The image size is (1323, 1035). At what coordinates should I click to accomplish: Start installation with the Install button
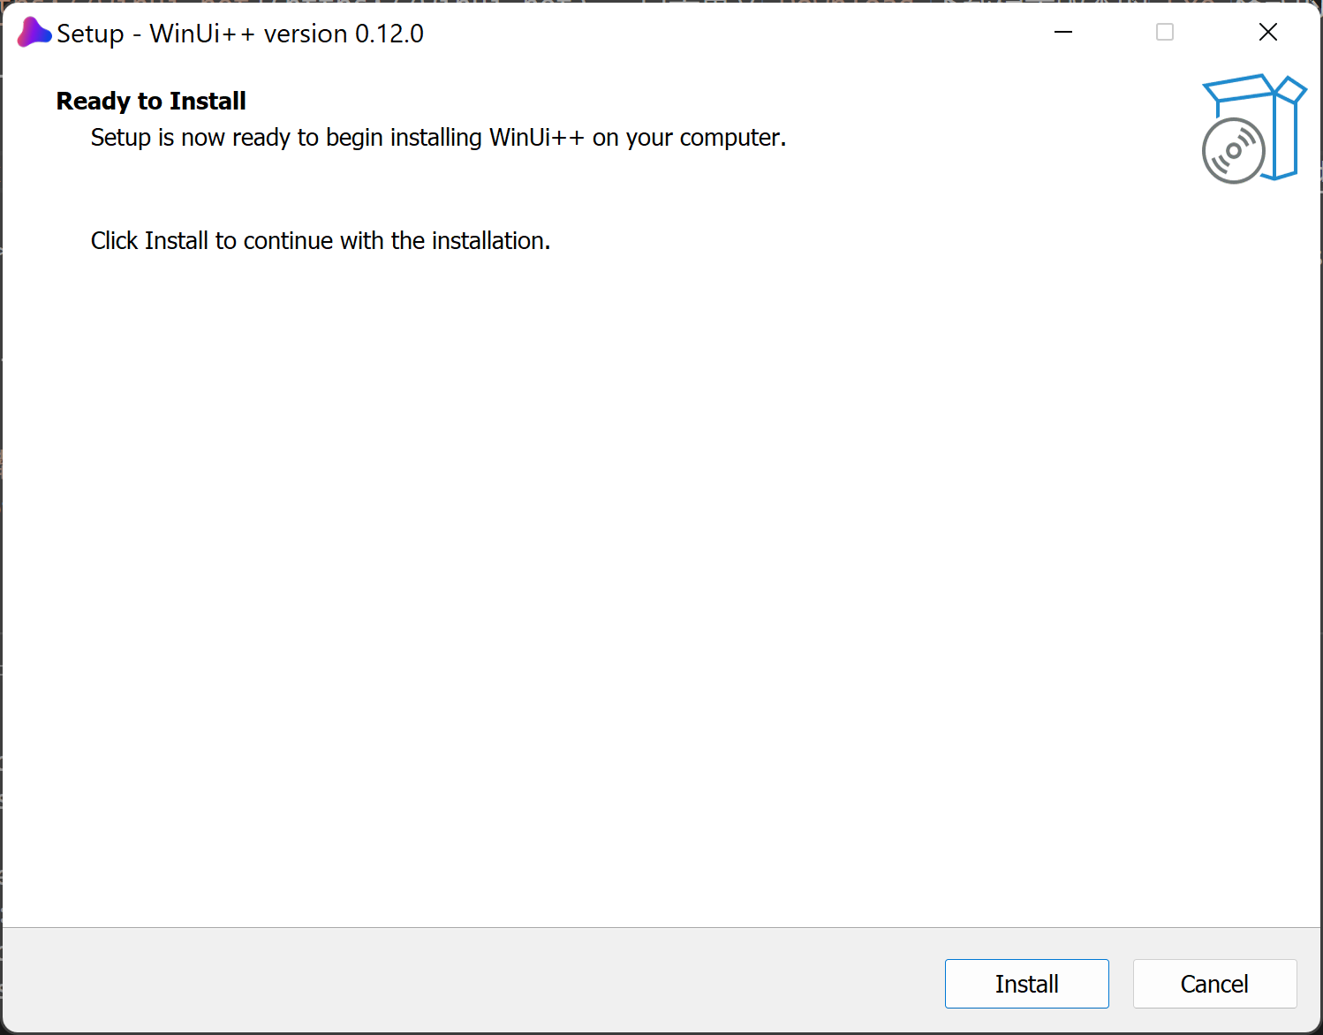pyautogui.click(x=1026, y=983)
